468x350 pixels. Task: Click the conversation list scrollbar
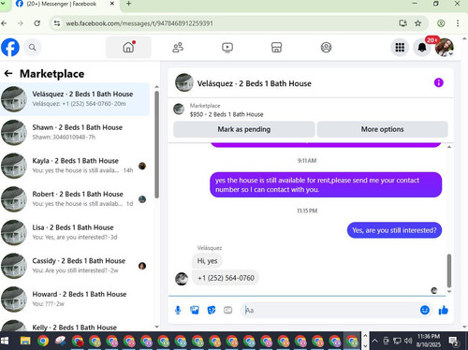(156, 144)
